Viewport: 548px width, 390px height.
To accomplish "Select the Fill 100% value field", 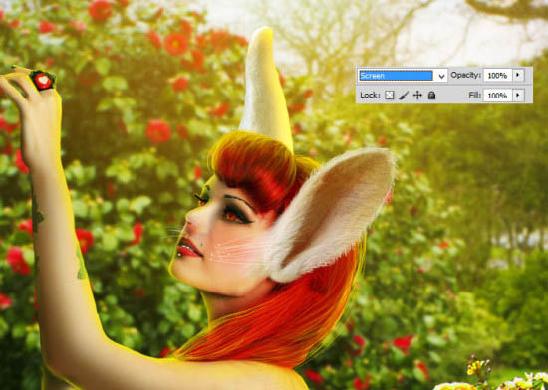I will coord(497,96).
